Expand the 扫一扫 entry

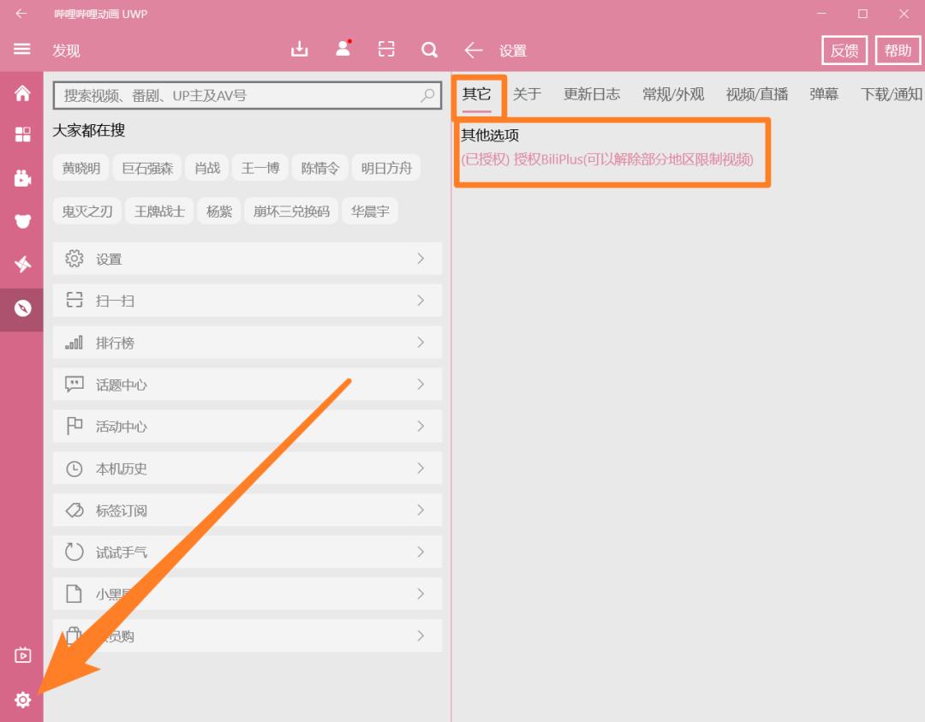(x=248, y=300)
